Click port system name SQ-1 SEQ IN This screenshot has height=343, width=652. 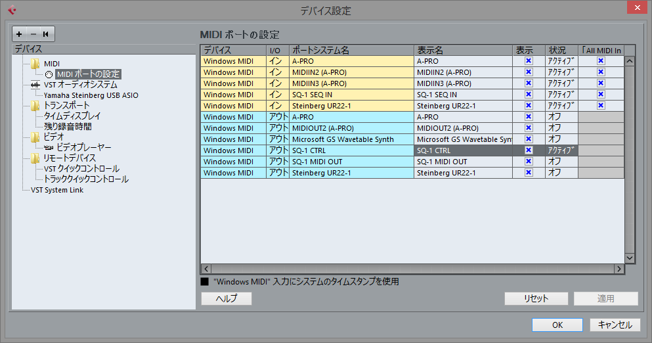tap(351, 95)
